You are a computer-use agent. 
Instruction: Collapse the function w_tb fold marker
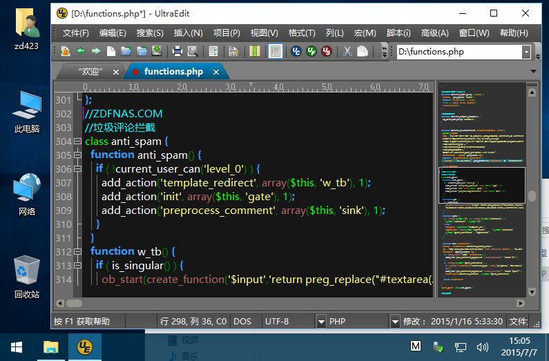pyautogui.click(x=77, y=252)
